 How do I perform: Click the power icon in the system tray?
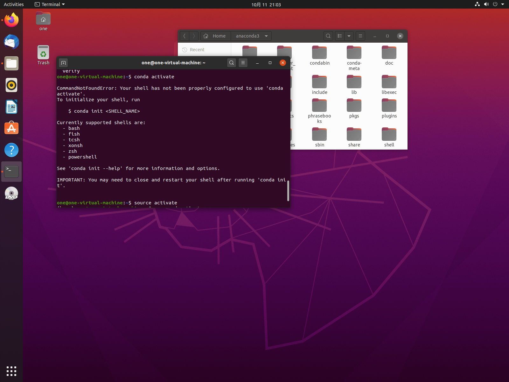coord(495,4)
